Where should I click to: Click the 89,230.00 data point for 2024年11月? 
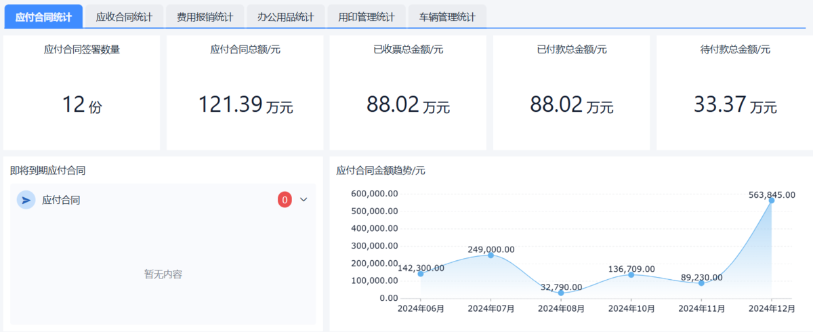click(701, 283)
